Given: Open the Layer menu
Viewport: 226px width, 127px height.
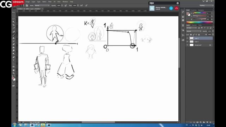Looking at the screenshot, I should (x=33, y=2).
